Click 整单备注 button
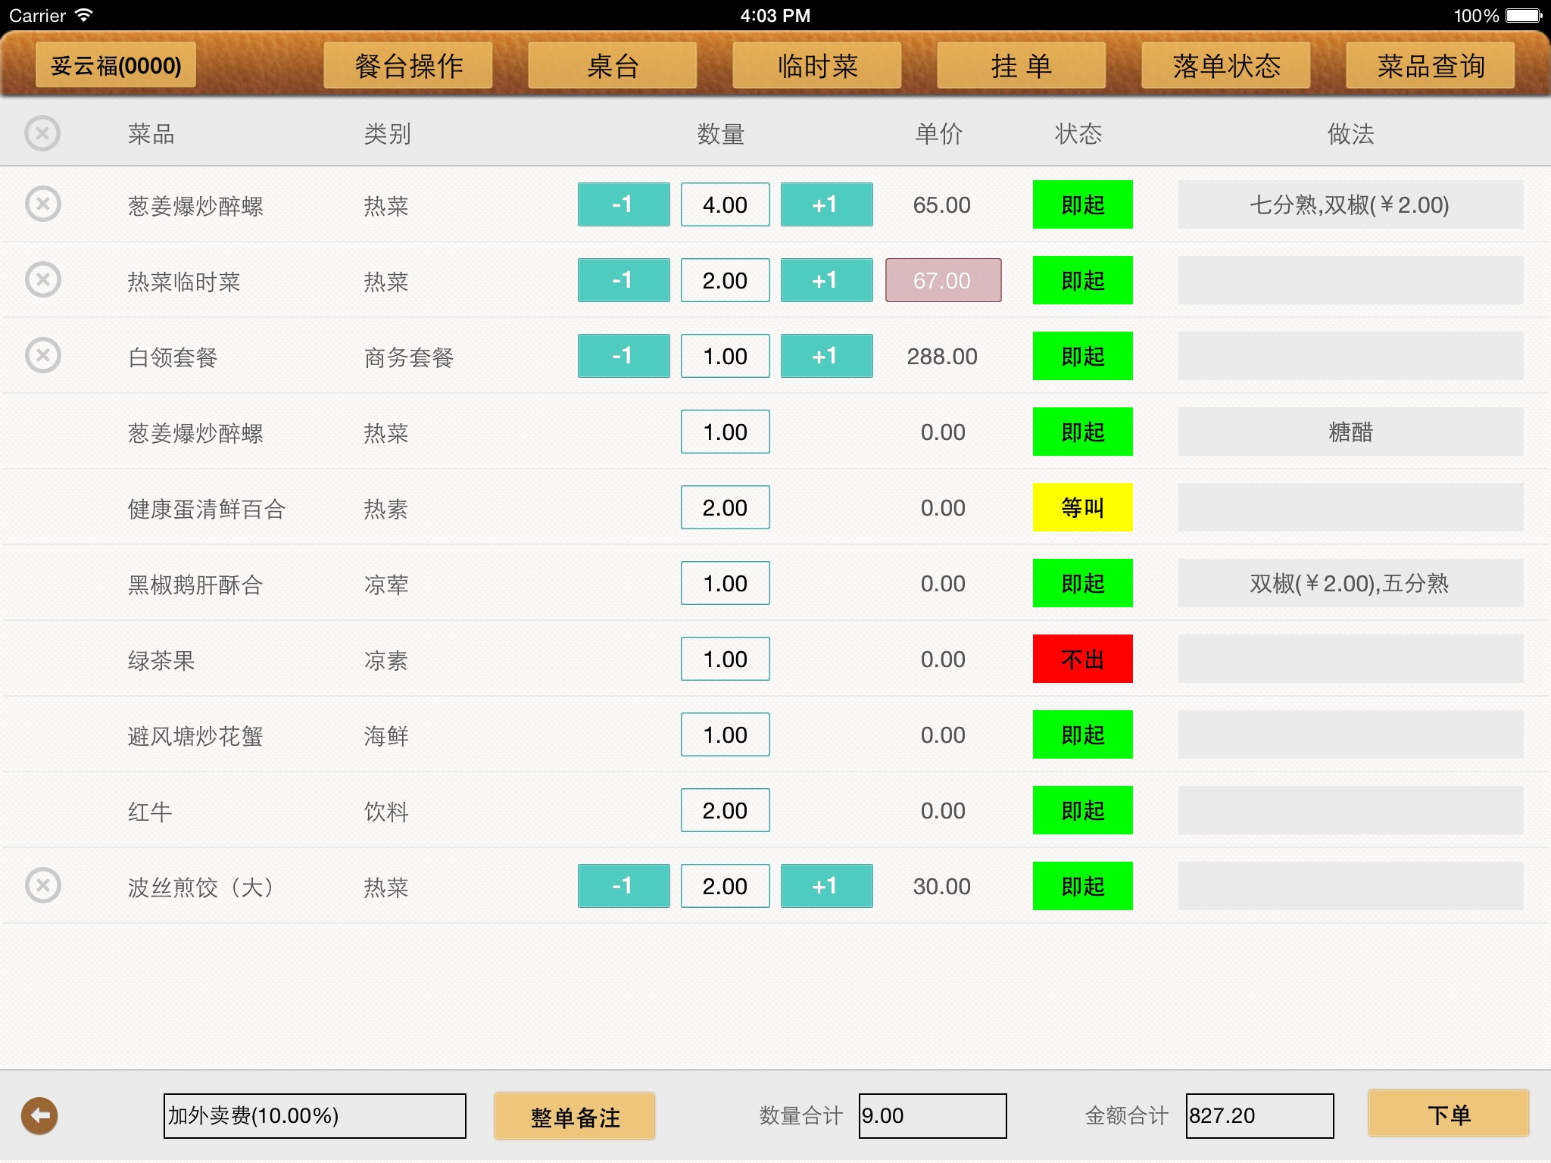 click(575, 1116)
